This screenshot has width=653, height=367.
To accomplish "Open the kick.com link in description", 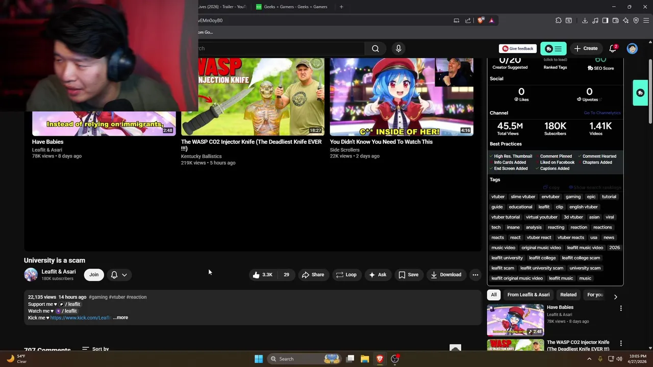I will (80, 318).
